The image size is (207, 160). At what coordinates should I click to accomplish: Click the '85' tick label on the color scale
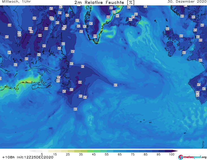[x=145, y=154]
